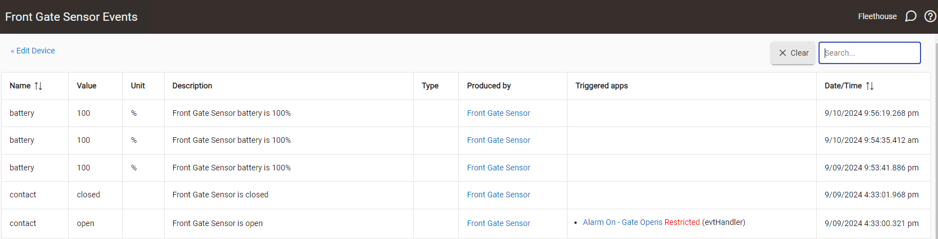
Task: Open the help question mark icon
Action: click(930, 16)
